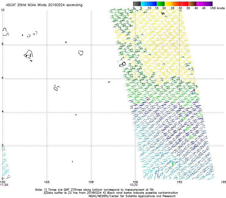Image resolution: width=226 pixels, height=198 pixels.
Task: Click the yellow 20-25 knots color bar segment
Action: [169, 4]
